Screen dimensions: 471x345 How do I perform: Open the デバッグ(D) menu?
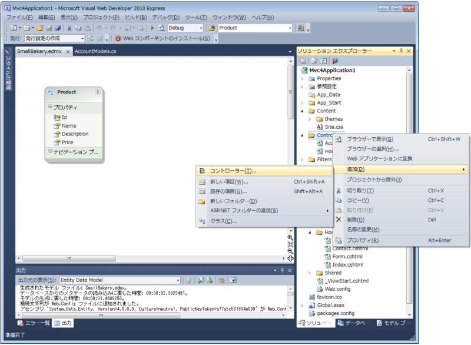[x=166, y=18]
